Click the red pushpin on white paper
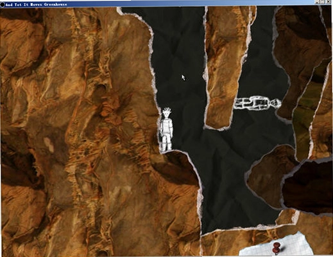The width and height of the screenshot is (333, 257). (277, 247)
